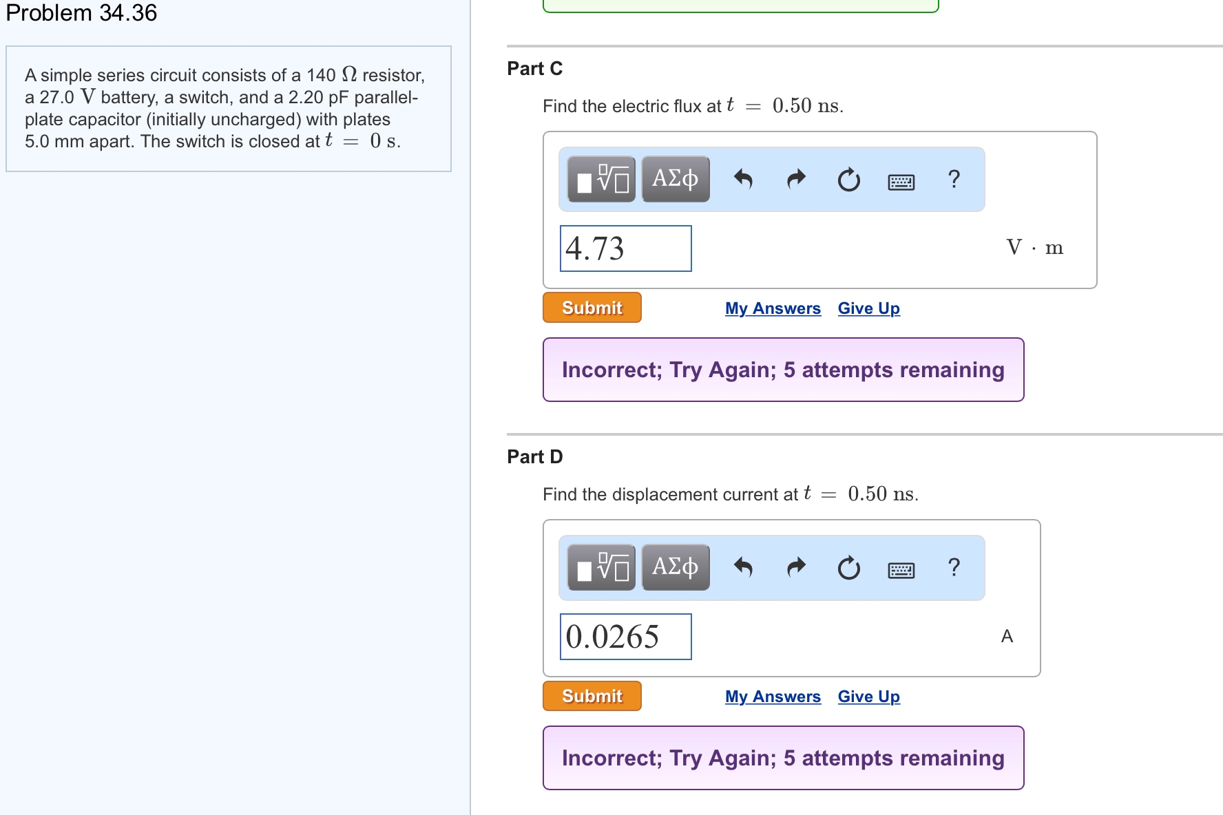Open the math templates menu in Part C
Screen dimensions: 1223x815
click(600, 178)
